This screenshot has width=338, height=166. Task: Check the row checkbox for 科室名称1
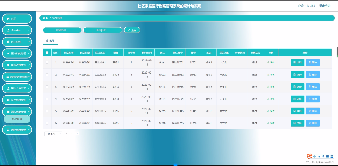coord(47,62)
